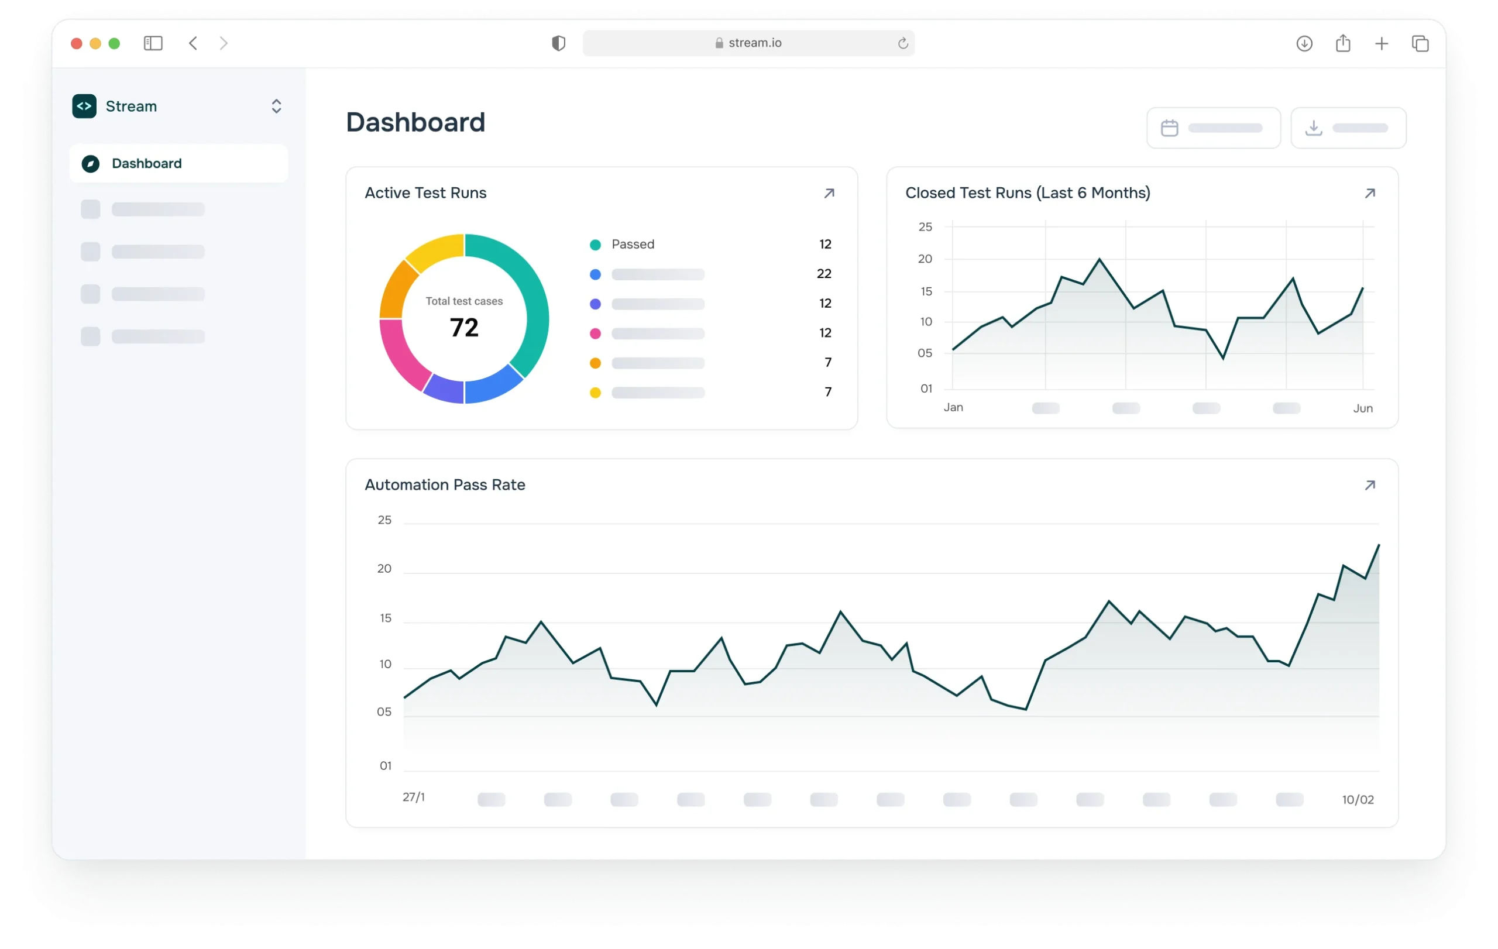Open browser downloads icon
The width and height of the screenshot is (1498, 949).
pyautogui.click(x=1304, y=43)
